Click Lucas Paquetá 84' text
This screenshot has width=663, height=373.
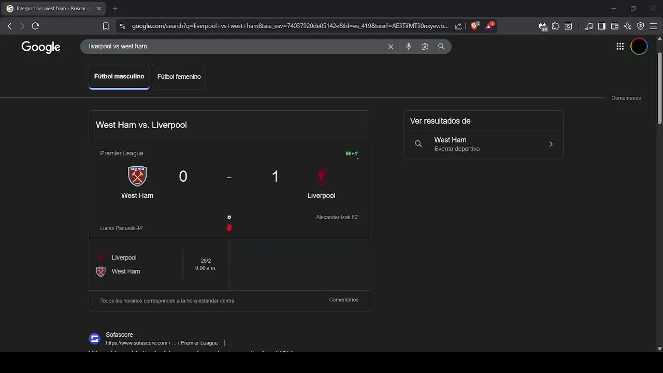click(x=122, y=228)
